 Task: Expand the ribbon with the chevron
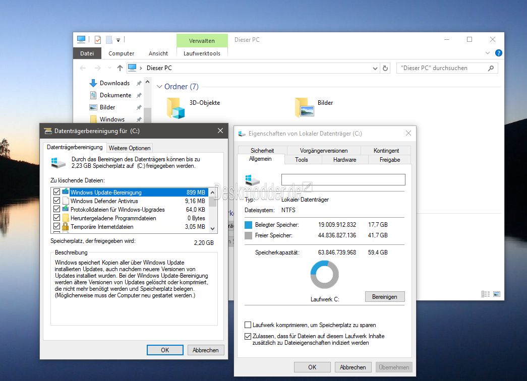click(x=488, y=53)
